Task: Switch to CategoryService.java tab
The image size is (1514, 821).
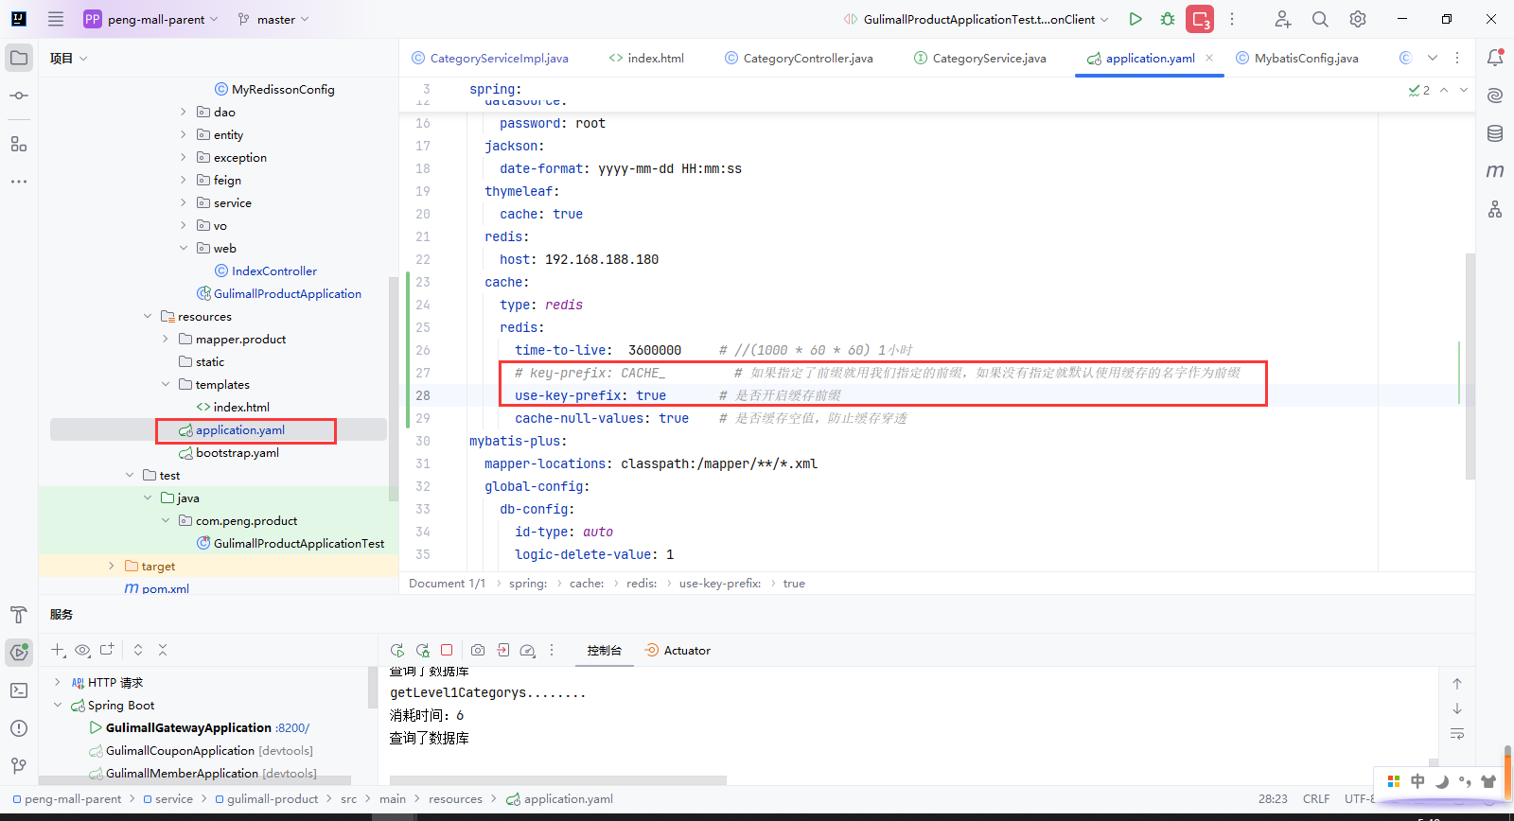Action: coord(980,58)
